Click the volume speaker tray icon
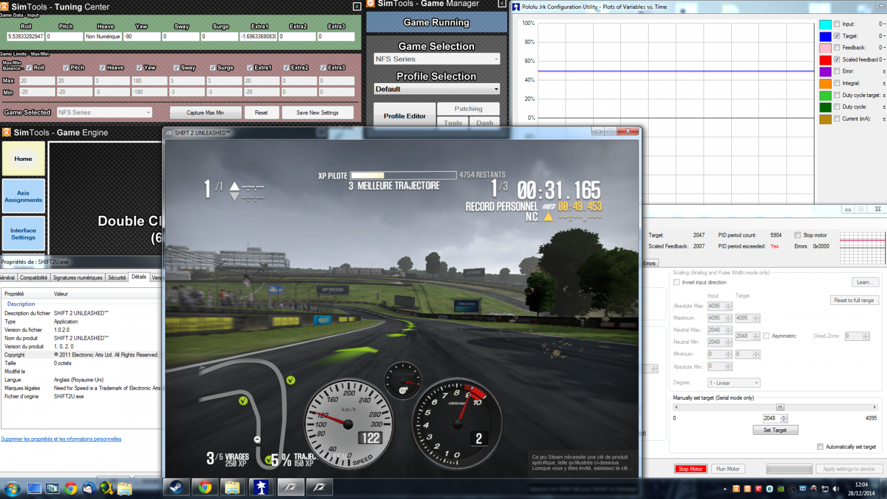 coord(835,489)
